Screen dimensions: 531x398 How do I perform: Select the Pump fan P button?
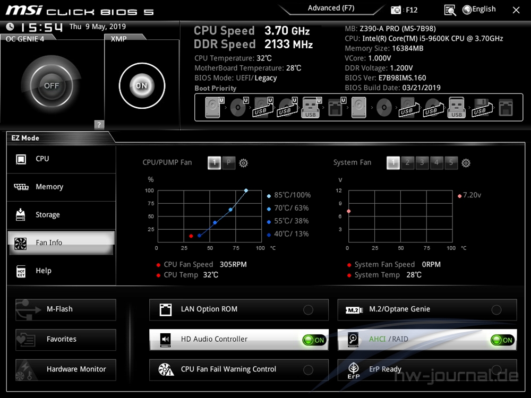coord(229,163)
